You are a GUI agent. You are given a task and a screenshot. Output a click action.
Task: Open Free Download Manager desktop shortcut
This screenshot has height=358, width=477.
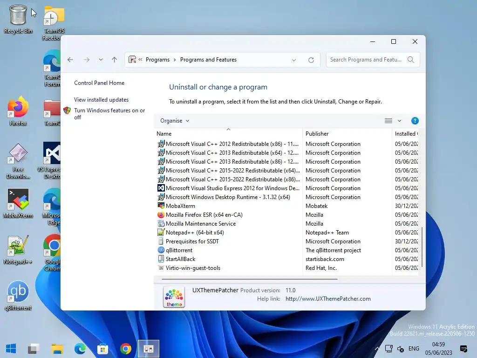18,161
